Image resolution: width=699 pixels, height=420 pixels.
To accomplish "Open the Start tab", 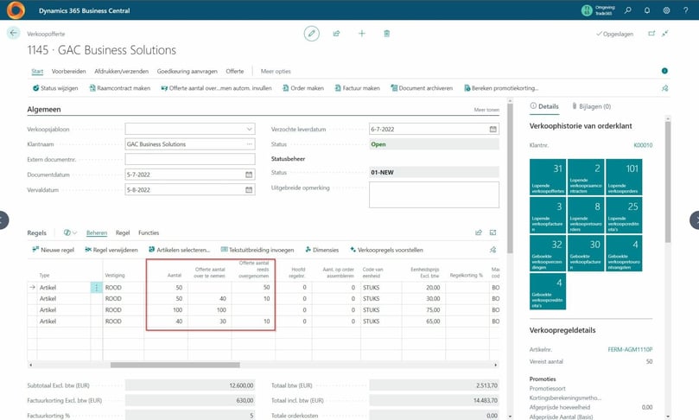I will [37, 72].
